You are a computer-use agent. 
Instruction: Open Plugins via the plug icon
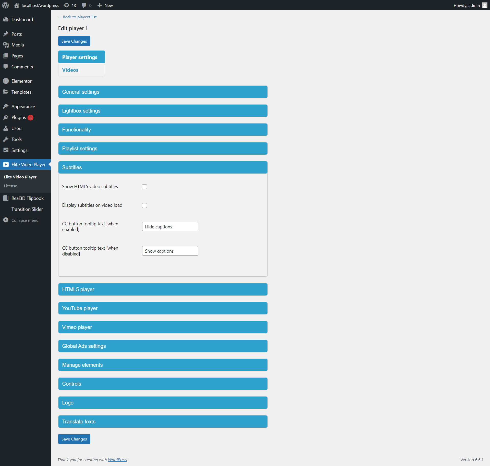(x=6, y=117)
